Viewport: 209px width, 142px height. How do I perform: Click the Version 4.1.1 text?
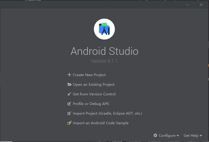coord(104,61)
